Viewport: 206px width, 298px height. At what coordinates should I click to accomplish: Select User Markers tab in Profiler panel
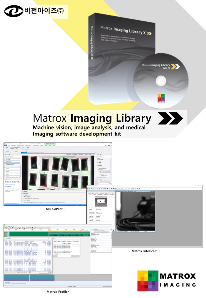pos(98,232)
